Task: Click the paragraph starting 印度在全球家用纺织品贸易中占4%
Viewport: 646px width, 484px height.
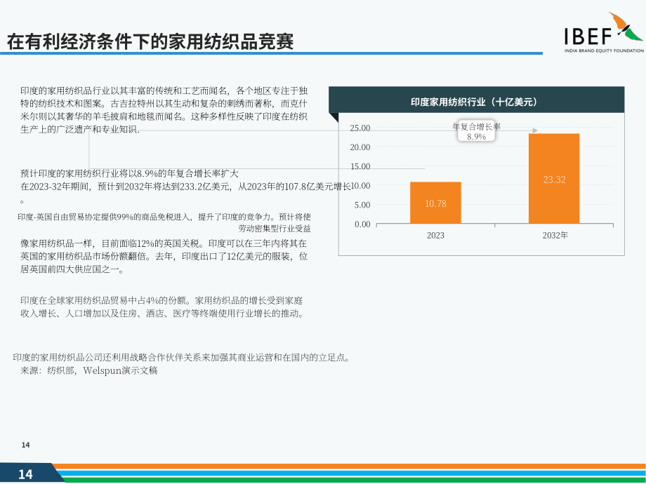Action: (x=163, y=307)
